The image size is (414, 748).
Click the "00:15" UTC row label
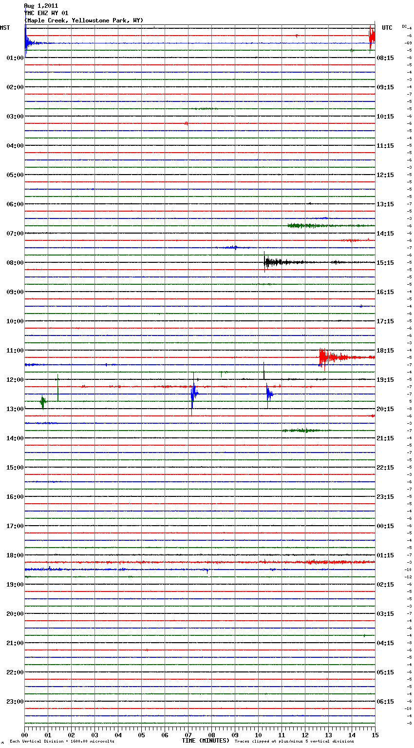tap(385, 526)
